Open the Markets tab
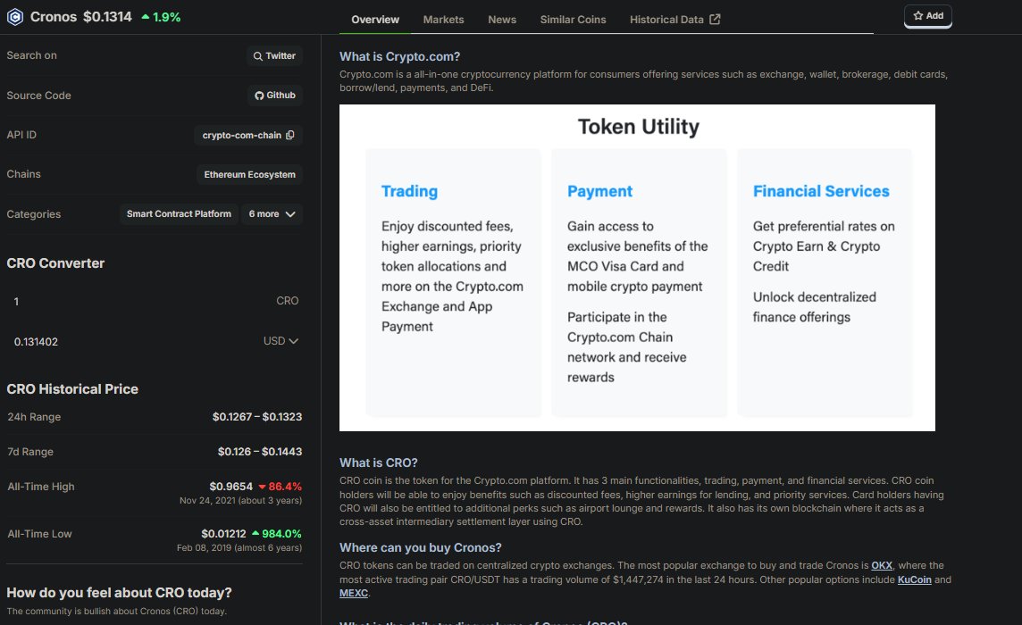This screenshot has width=1022, height=625. (x=443, y=20)
